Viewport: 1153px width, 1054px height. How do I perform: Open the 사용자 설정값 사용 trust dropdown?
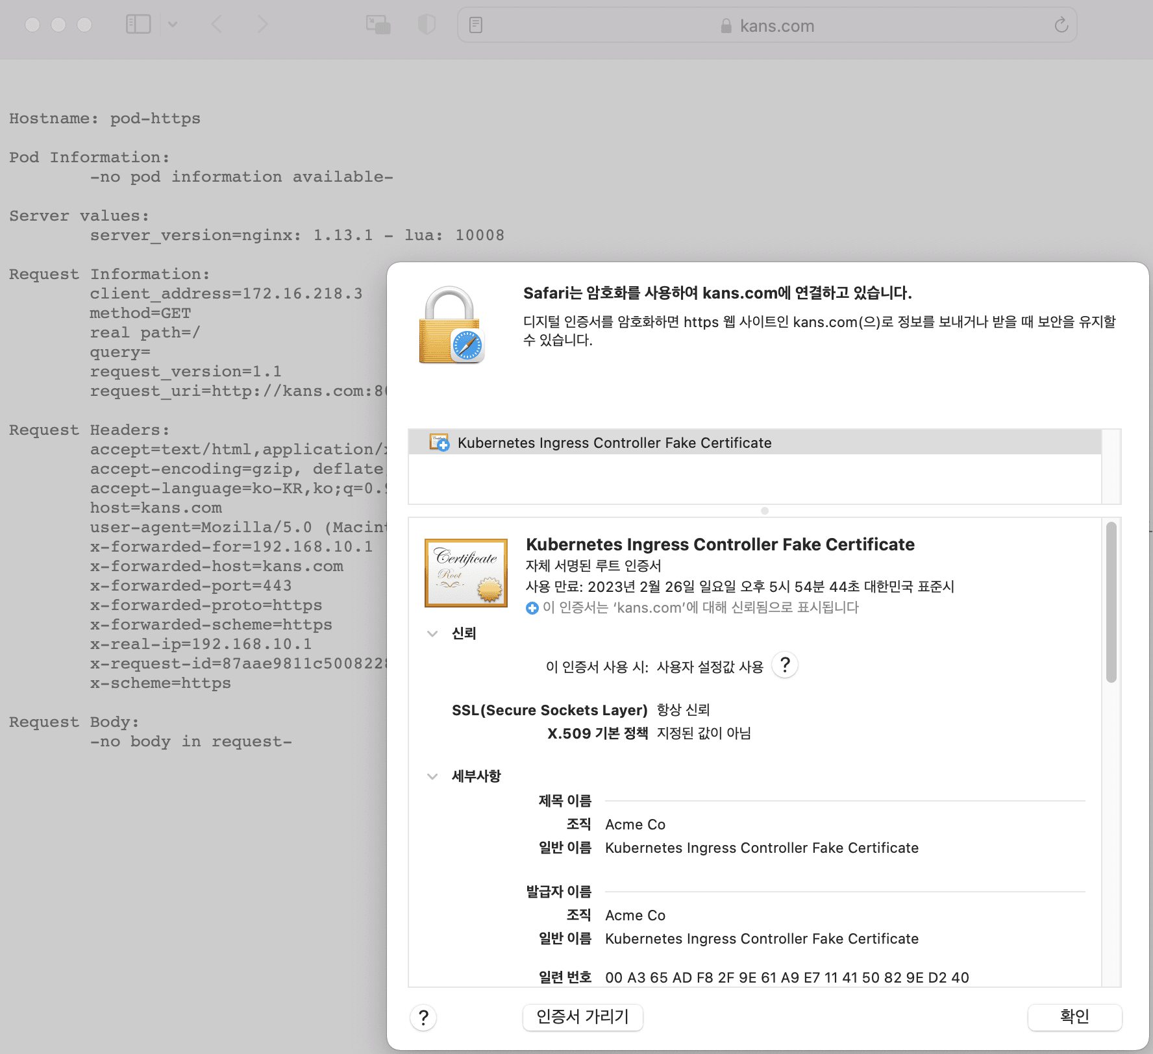click(710, 667)
